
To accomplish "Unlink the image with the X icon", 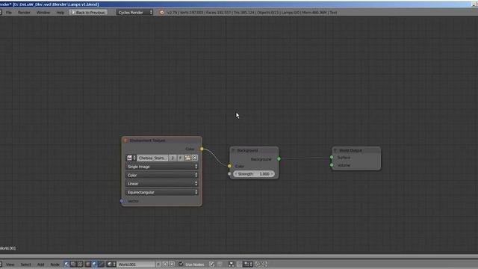I will [195, 158].
